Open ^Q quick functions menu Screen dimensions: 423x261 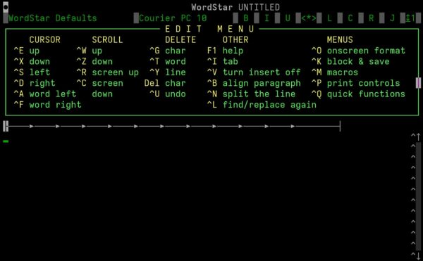click(x=358, y=94)
